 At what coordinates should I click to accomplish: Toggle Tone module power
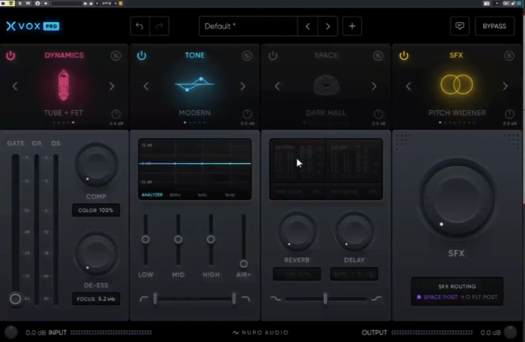tap(142, 56)
